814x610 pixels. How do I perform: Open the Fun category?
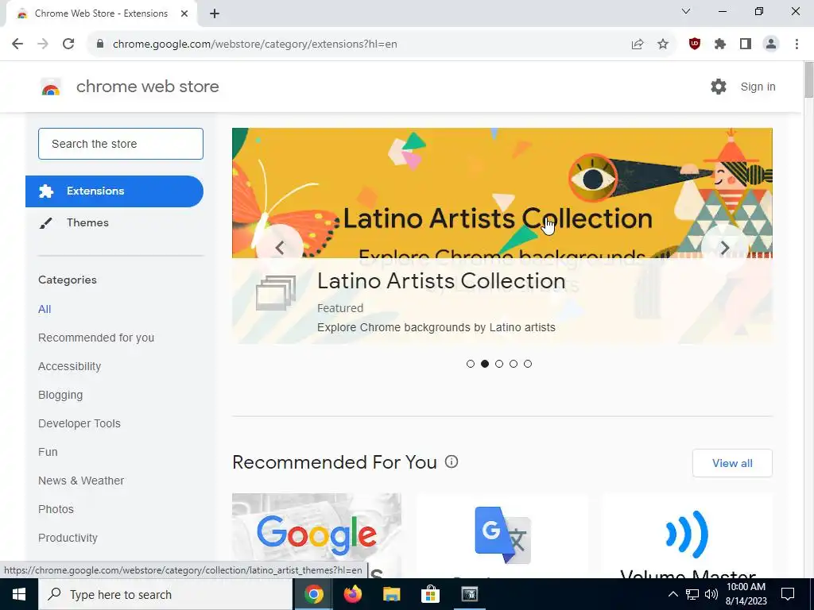[x=48, y=452]
